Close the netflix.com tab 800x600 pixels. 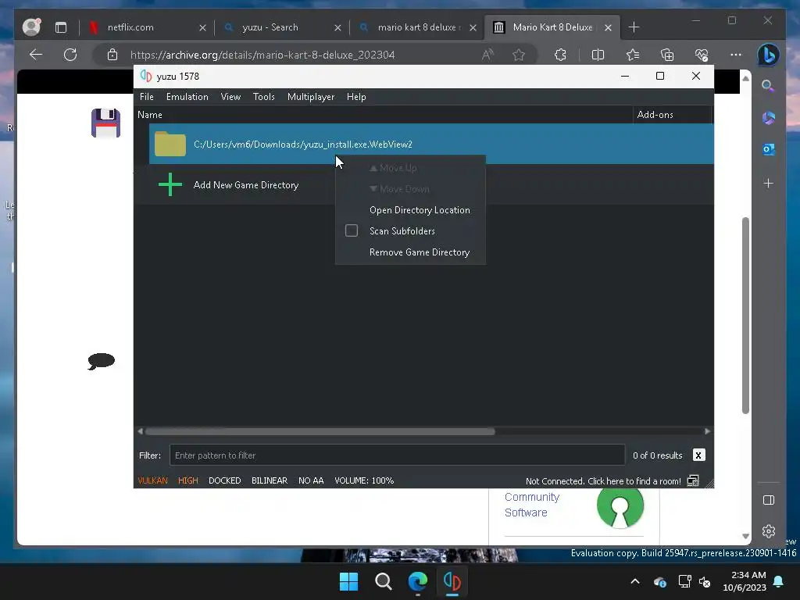tap(202, 27)
